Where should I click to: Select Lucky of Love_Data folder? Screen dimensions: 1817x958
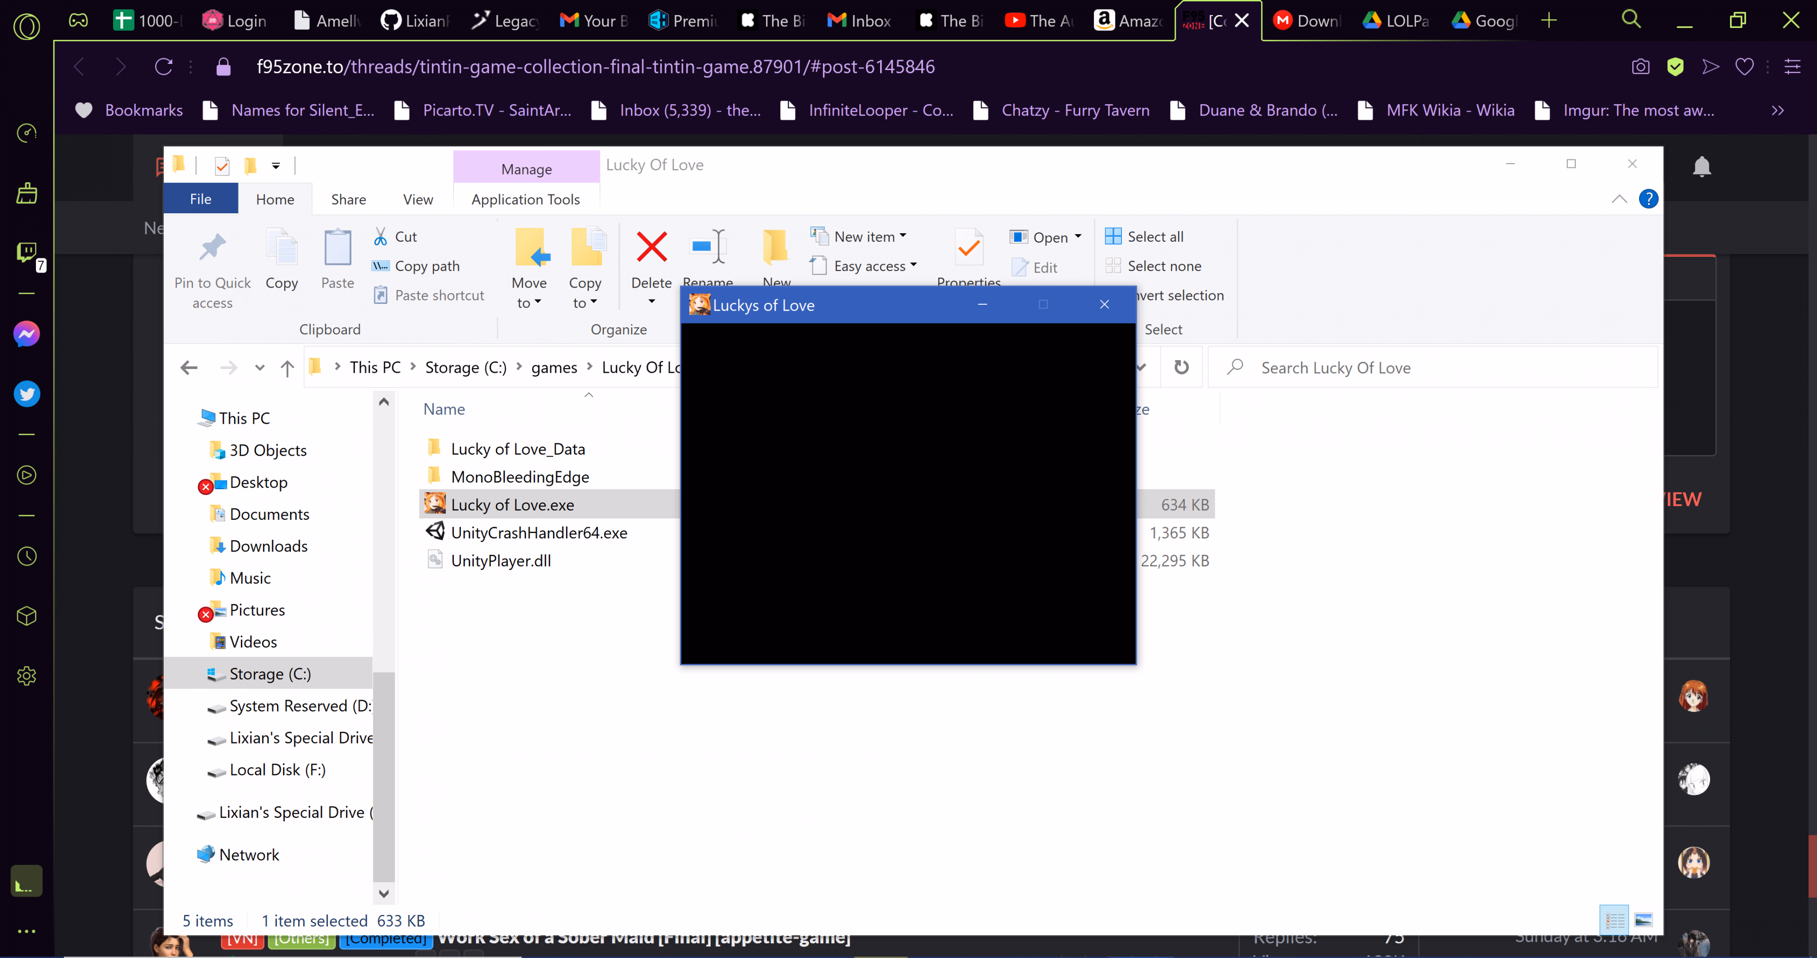point(518,448)
